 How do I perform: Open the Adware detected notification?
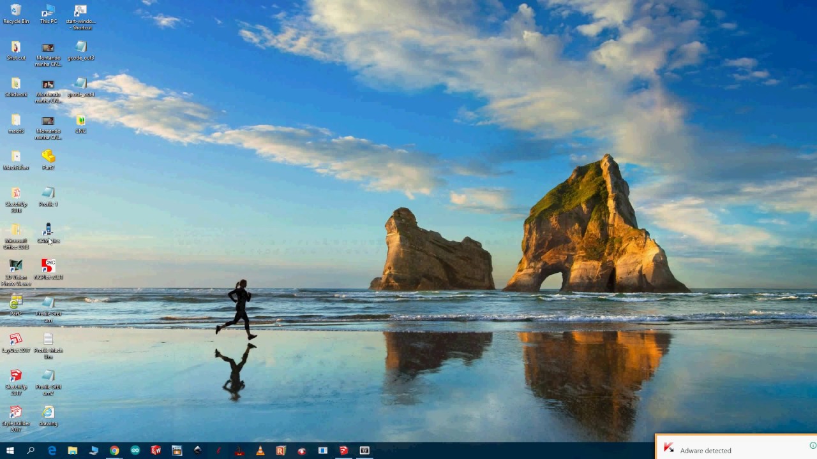pyautogui.click(x=736, y=447)
